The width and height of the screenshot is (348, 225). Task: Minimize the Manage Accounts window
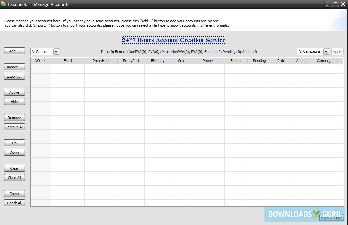[327, 4]
